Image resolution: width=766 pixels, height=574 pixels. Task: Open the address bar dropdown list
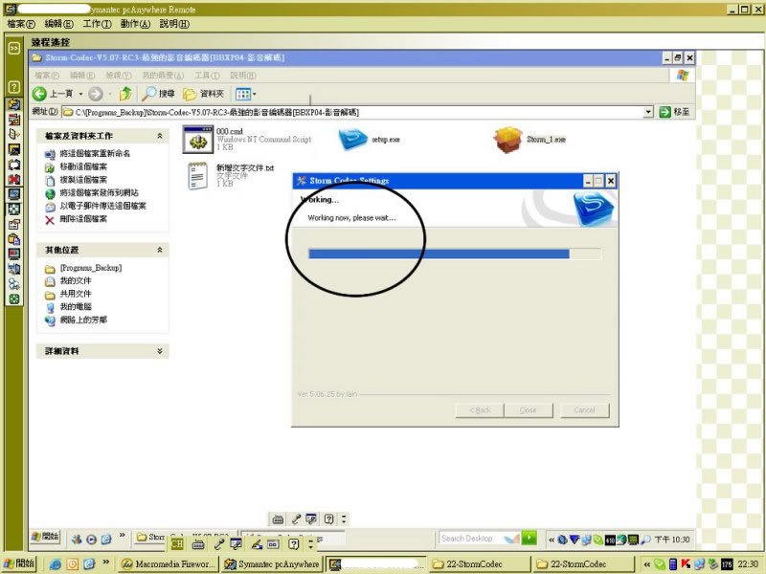click(648, 112)
